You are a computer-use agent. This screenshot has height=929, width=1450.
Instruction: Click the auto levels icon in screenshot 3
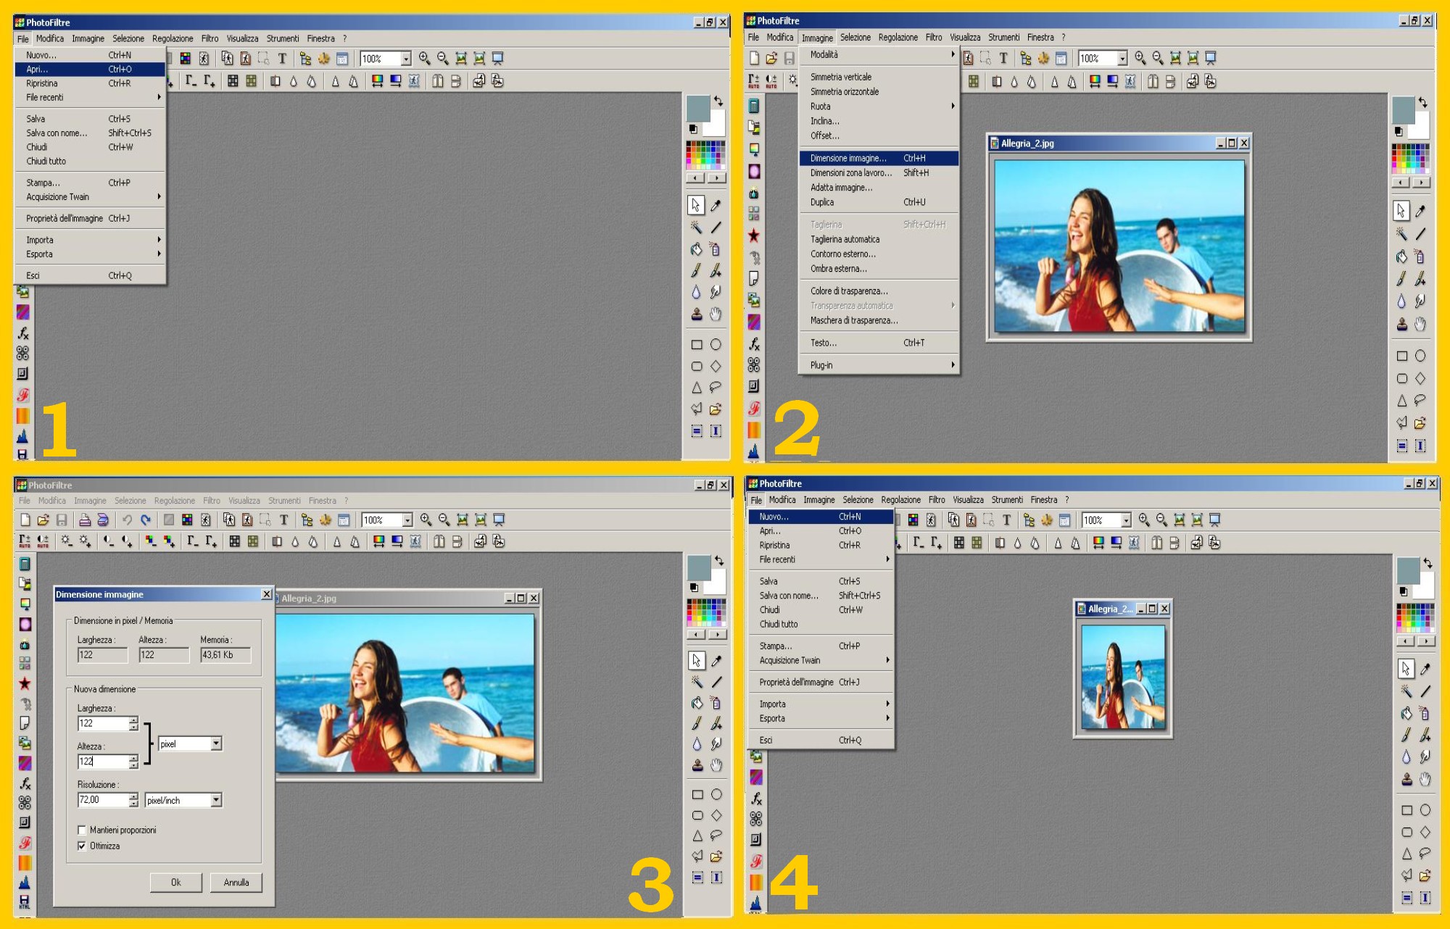[25, 541]
